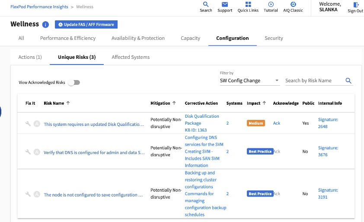Sort by Mitigation arrow

click(174, 103)
